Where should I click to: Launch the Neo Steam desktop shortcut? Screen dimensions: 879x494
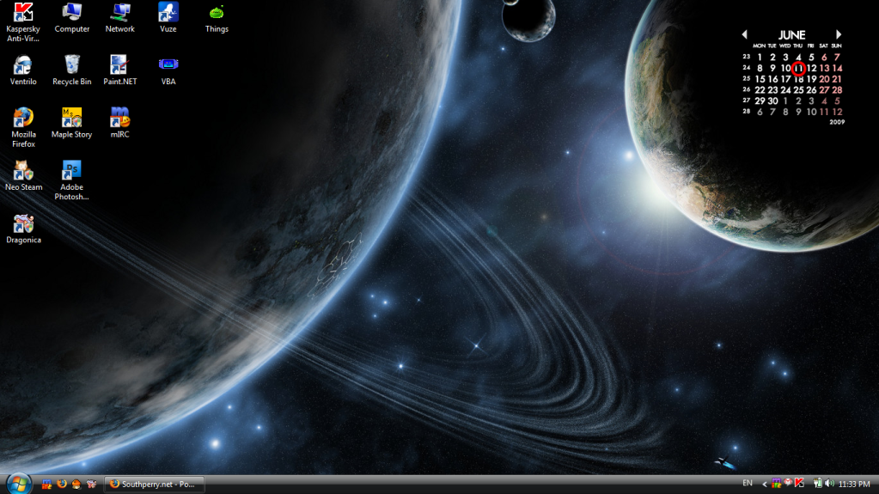tap(23, 175)
